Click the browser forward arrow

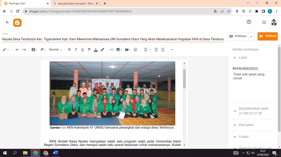point(11,11)
